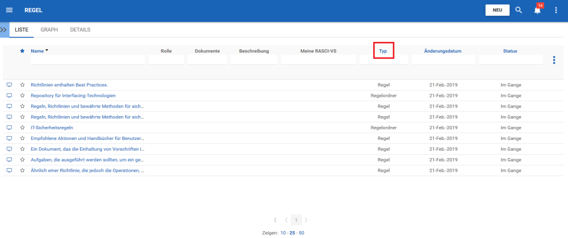Favorite Richtlinien enthalten Best Practices with star
568x238 pixels.
click(x=23, y=85)
